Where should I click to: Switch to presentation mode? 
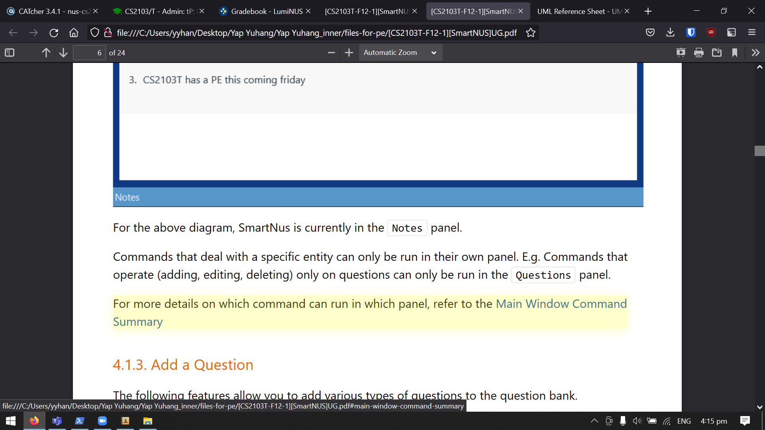(x=681, y=53)
